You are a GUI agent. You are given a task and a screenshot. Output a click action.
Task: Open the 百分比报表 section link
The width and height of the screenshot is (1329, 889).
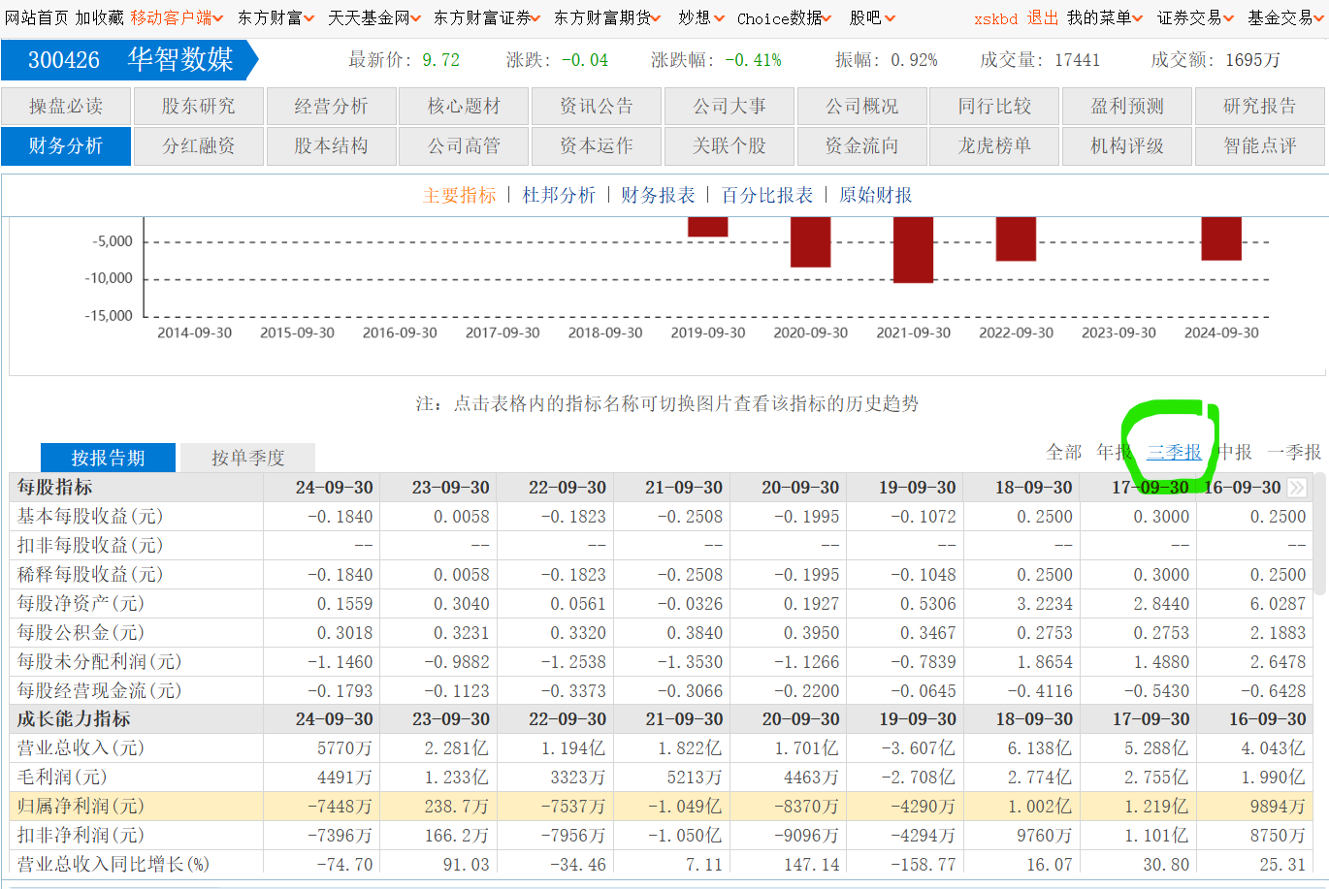(767, 195)
